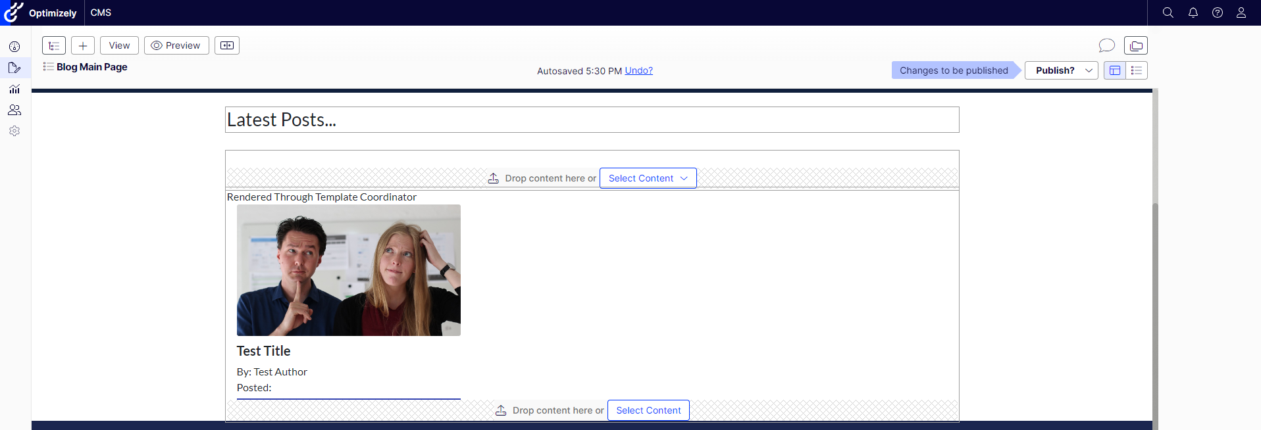The image size is (1261, 430).
Task: Click the Preview eye button
Action: coord(176,45)
